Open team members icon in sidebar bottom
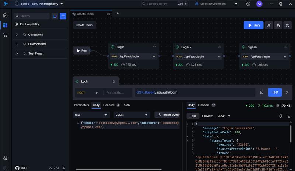 tap(5, 158)
